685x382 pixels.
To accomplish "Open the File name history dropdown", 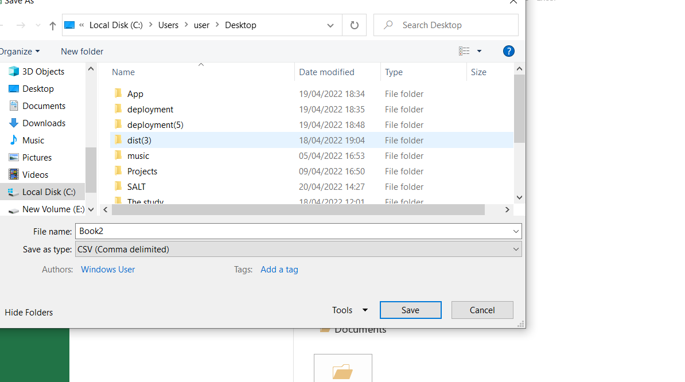I will [x=516, y=231].
